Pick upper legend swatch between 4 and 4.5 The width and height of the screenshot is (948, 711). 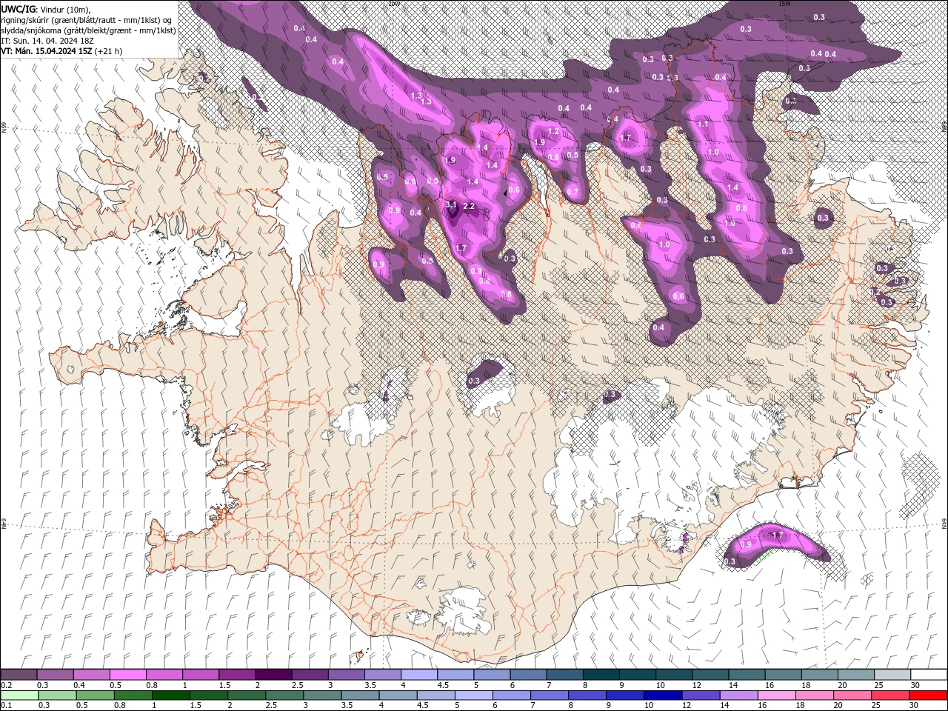[419, 674]
